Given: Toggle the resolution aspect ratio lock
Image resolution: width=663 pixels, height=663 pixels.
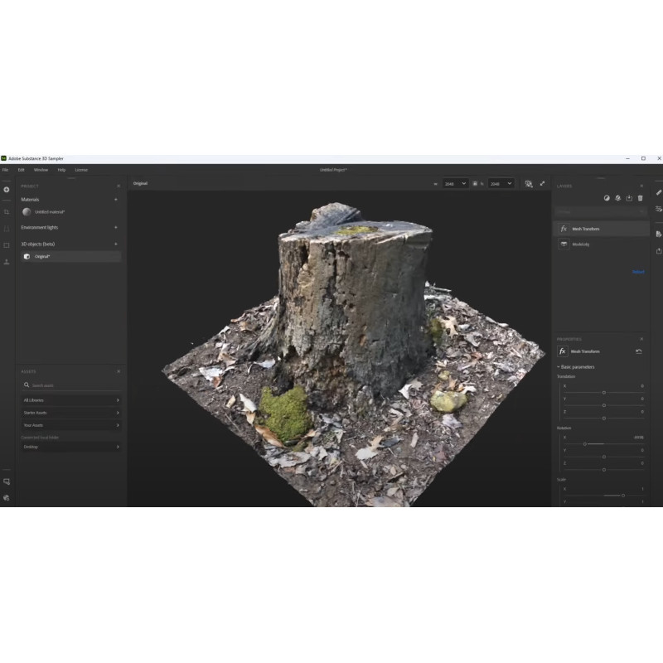Looking at the screenshot, I should (x=475, y=183).
